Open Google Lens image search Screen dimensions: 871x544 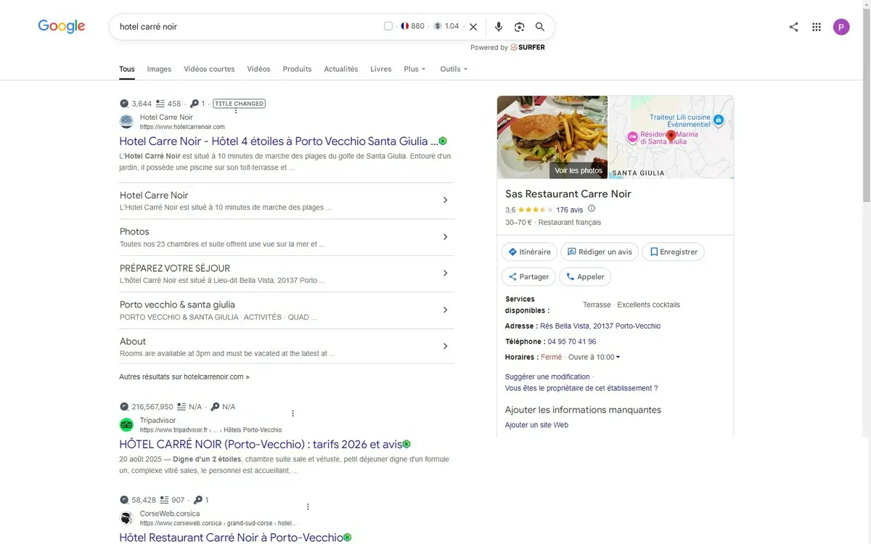519,27
